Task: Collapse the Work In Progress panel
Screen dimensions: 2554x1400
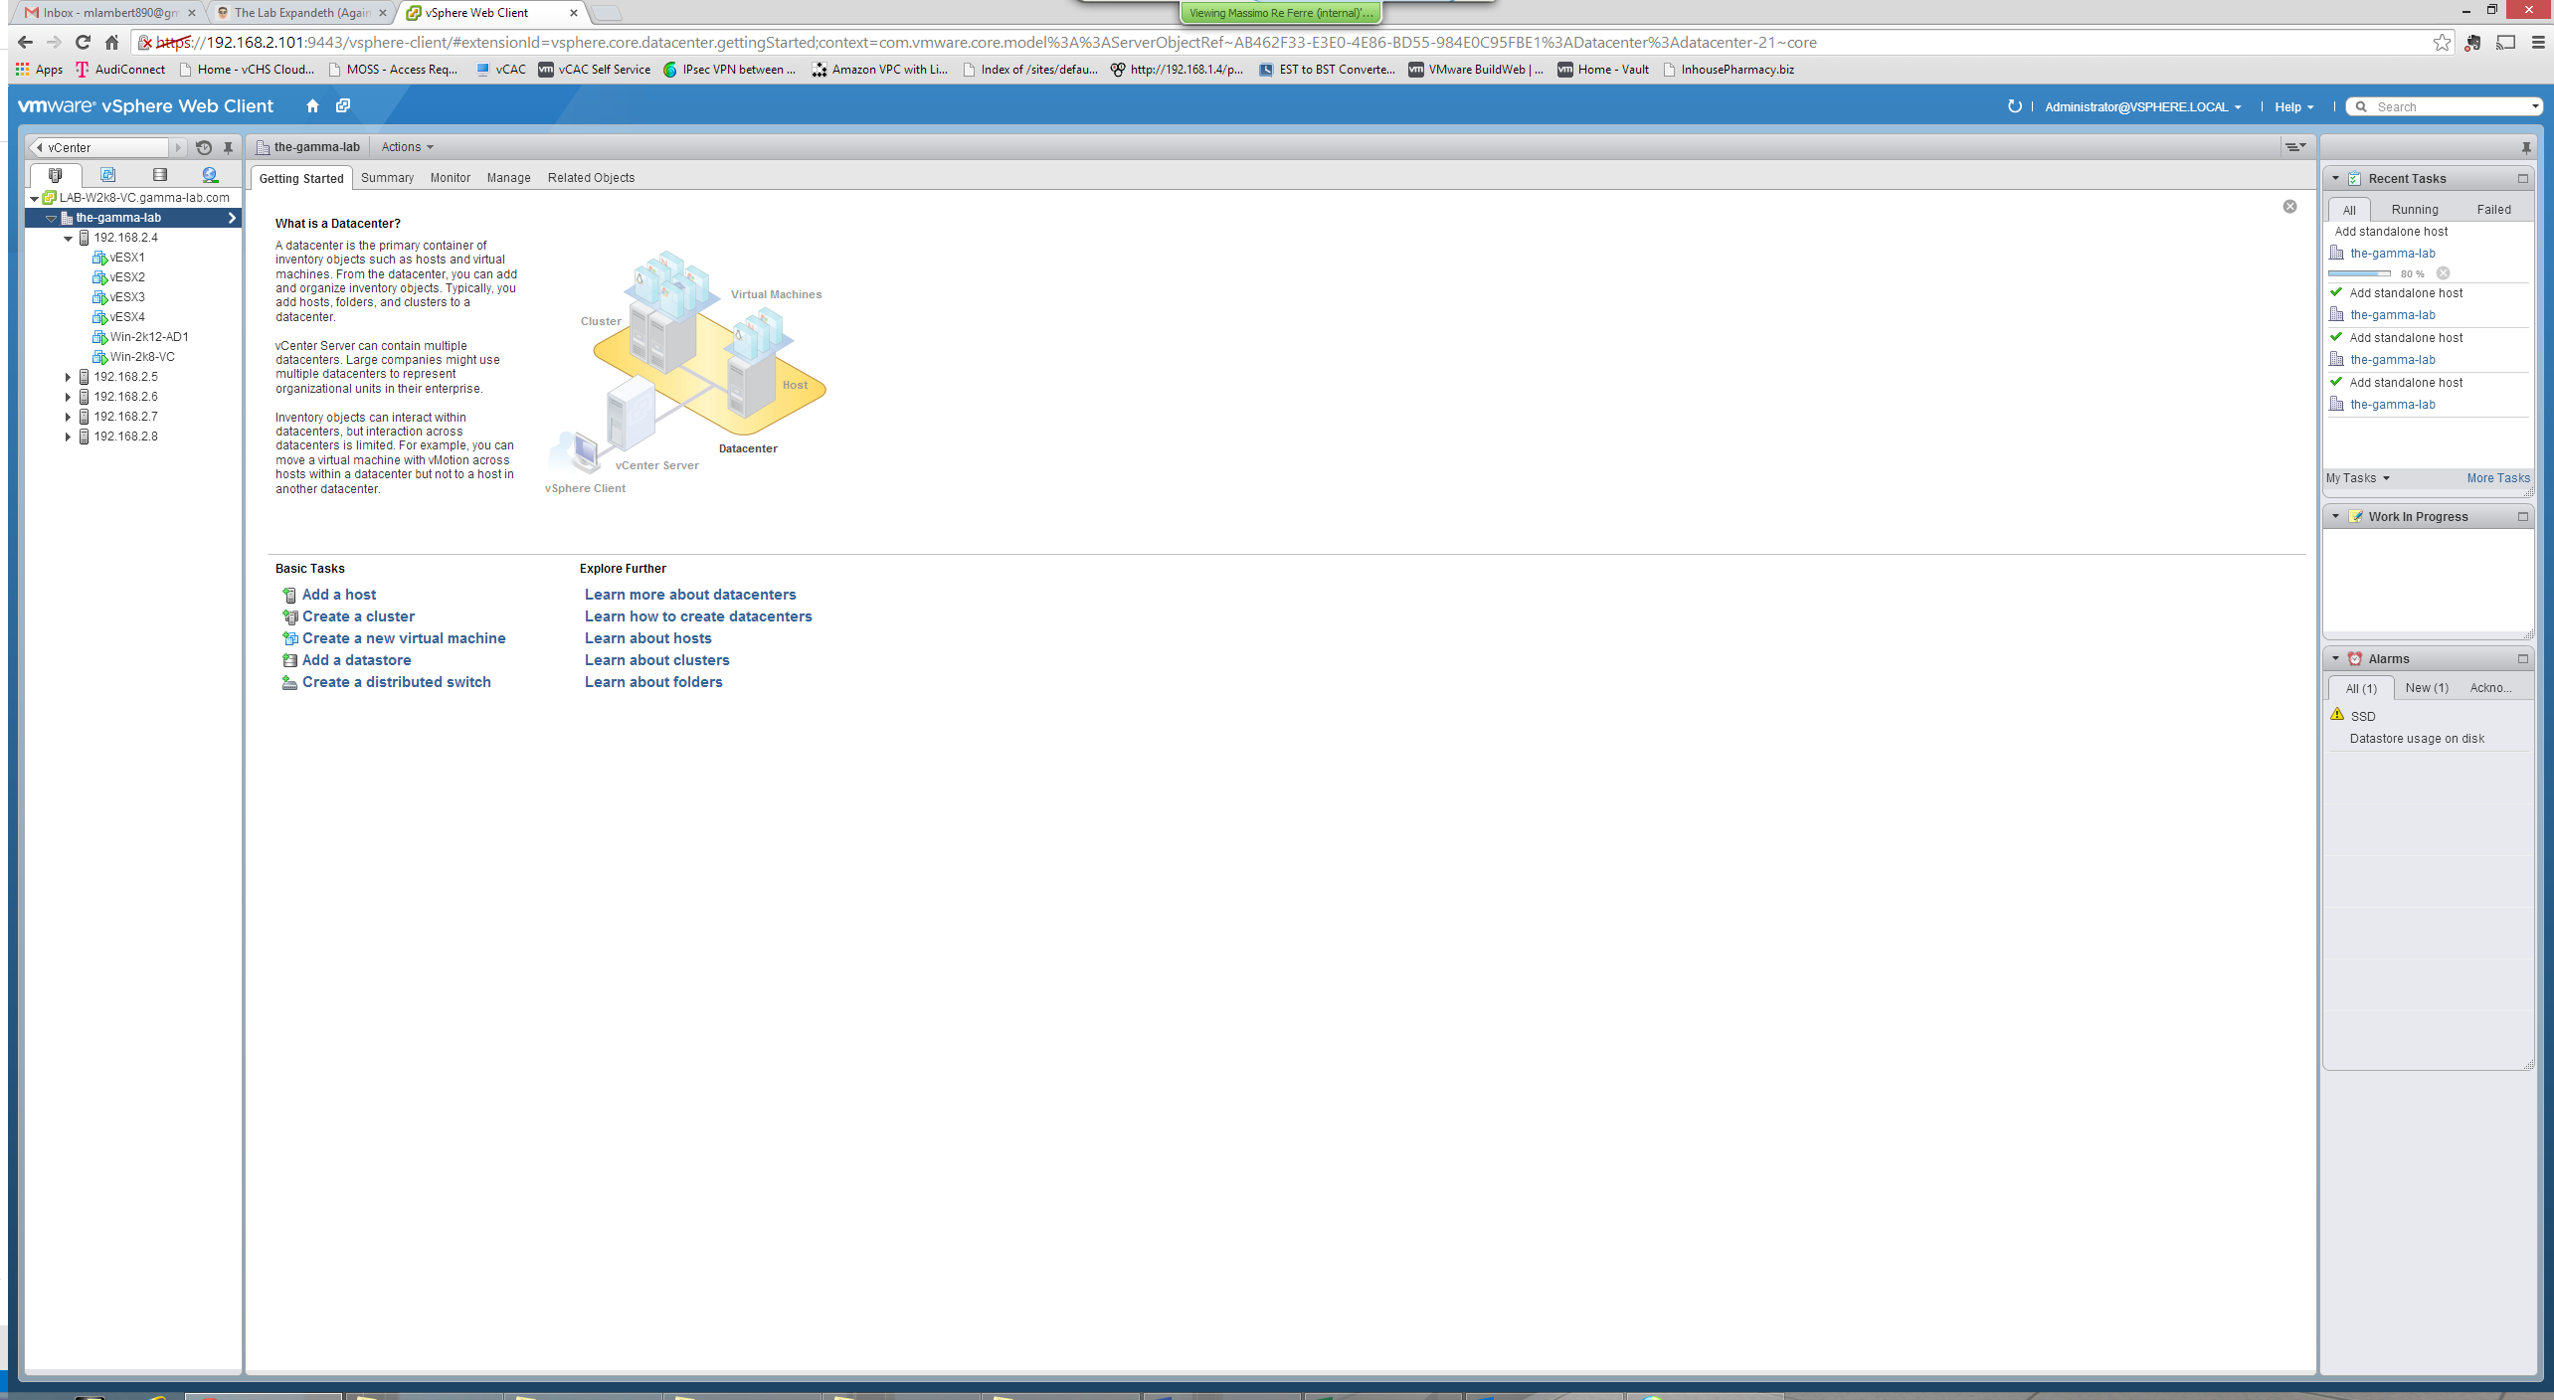Action: click(2335, 516)
